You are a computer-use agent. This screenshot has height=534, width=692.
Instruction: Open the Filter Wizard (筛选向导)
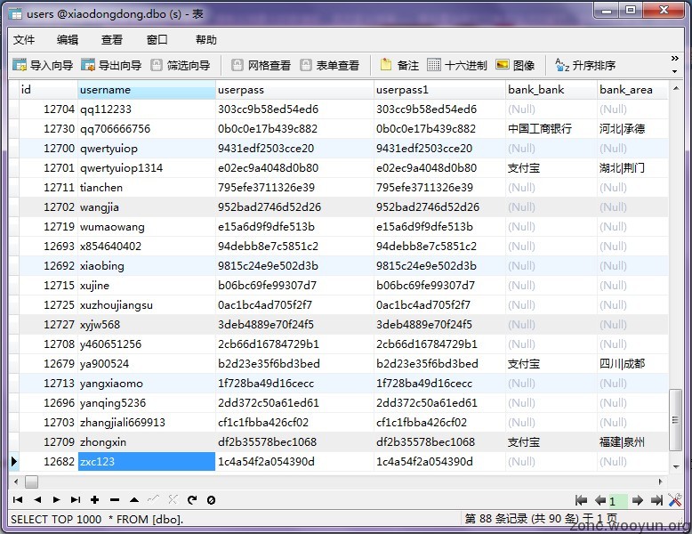point(180,65)
